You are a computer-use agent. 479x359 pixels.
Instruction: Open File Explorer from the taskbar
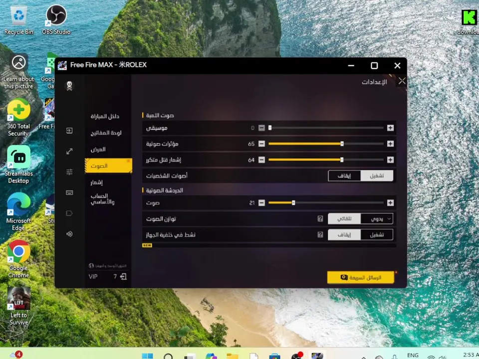233,356
